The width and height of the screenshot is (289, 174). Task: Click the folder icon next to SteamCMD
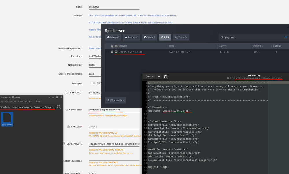[x=67, y=92]
